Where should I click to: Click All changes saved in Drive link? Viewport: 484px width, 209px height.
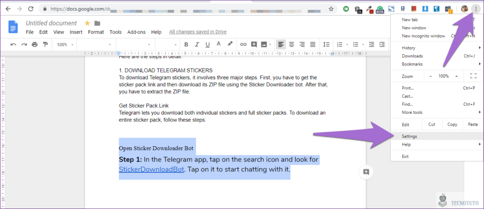click(198, 32)
